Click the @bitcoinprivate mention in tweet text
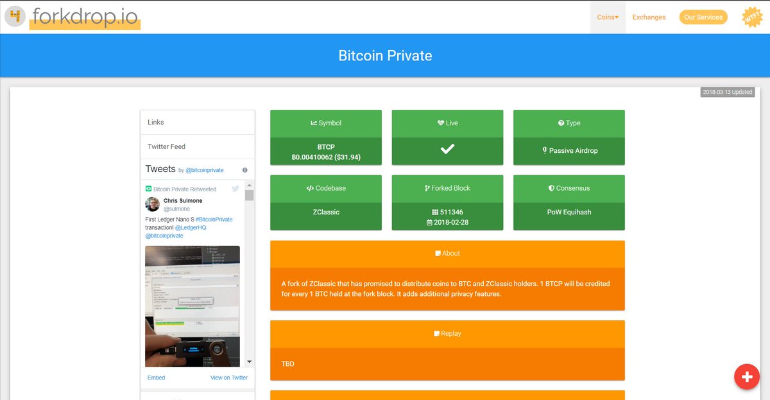The image size is (770, 400). (x=164, y=236)
